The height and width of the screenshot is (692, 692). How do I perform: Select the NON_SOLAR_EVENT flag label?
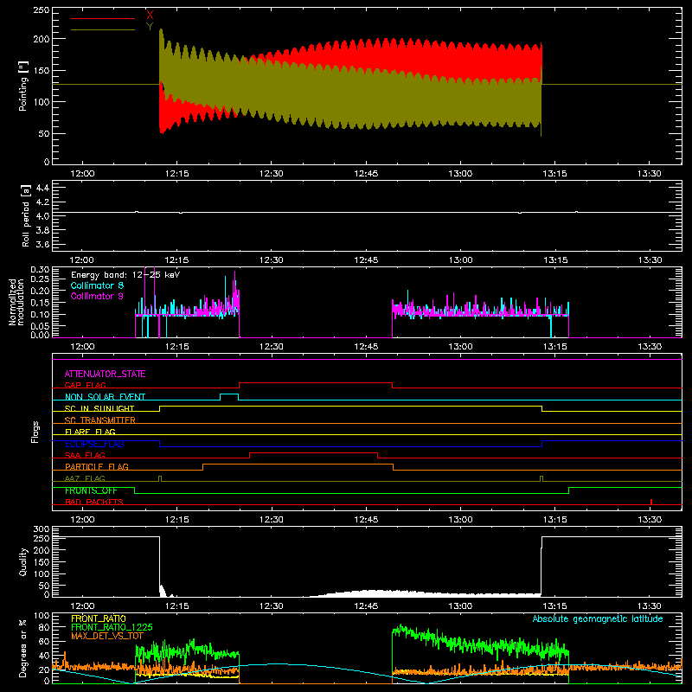(105, 397)
